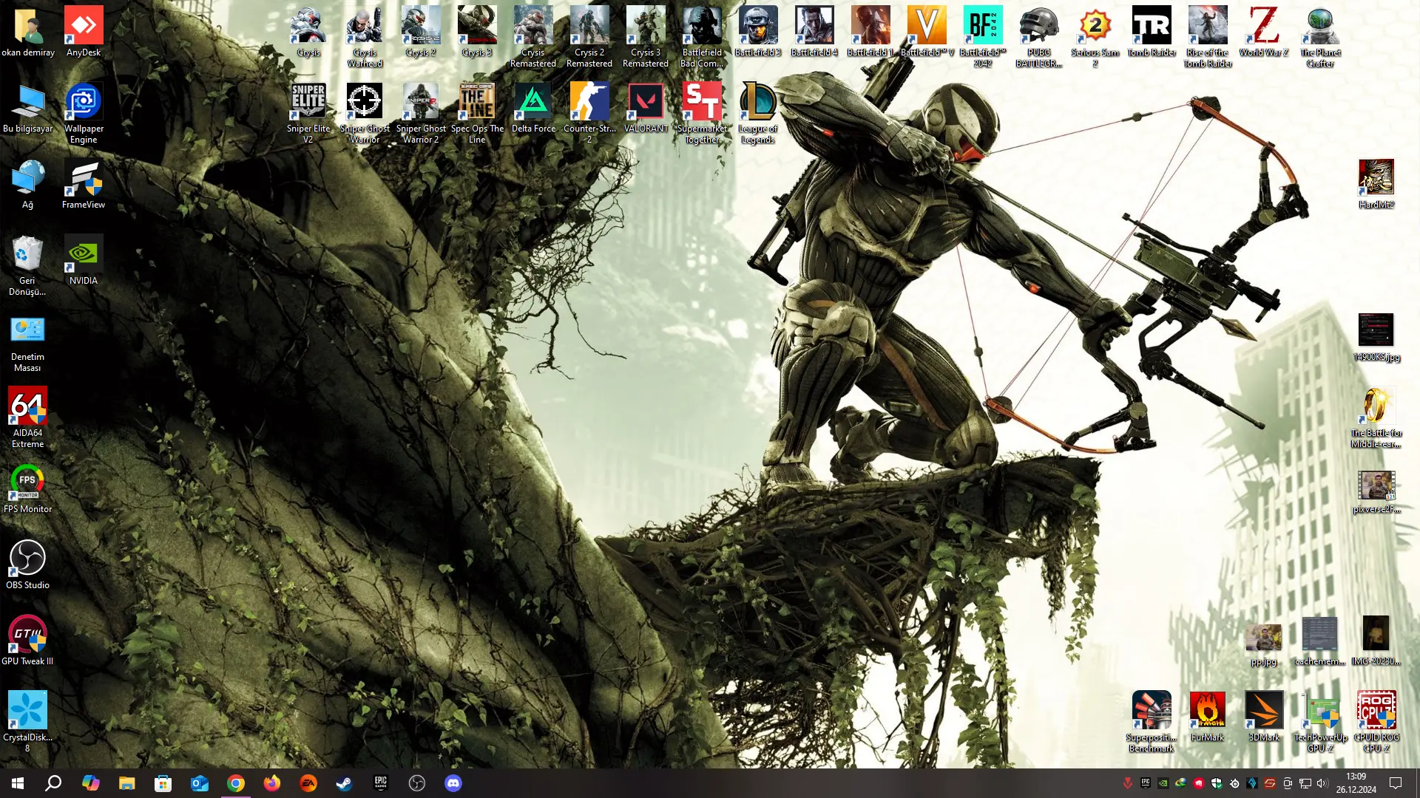The image size is (1420, 798).
Task: Open World War Z shortcut
Action: click(1264, 32)
